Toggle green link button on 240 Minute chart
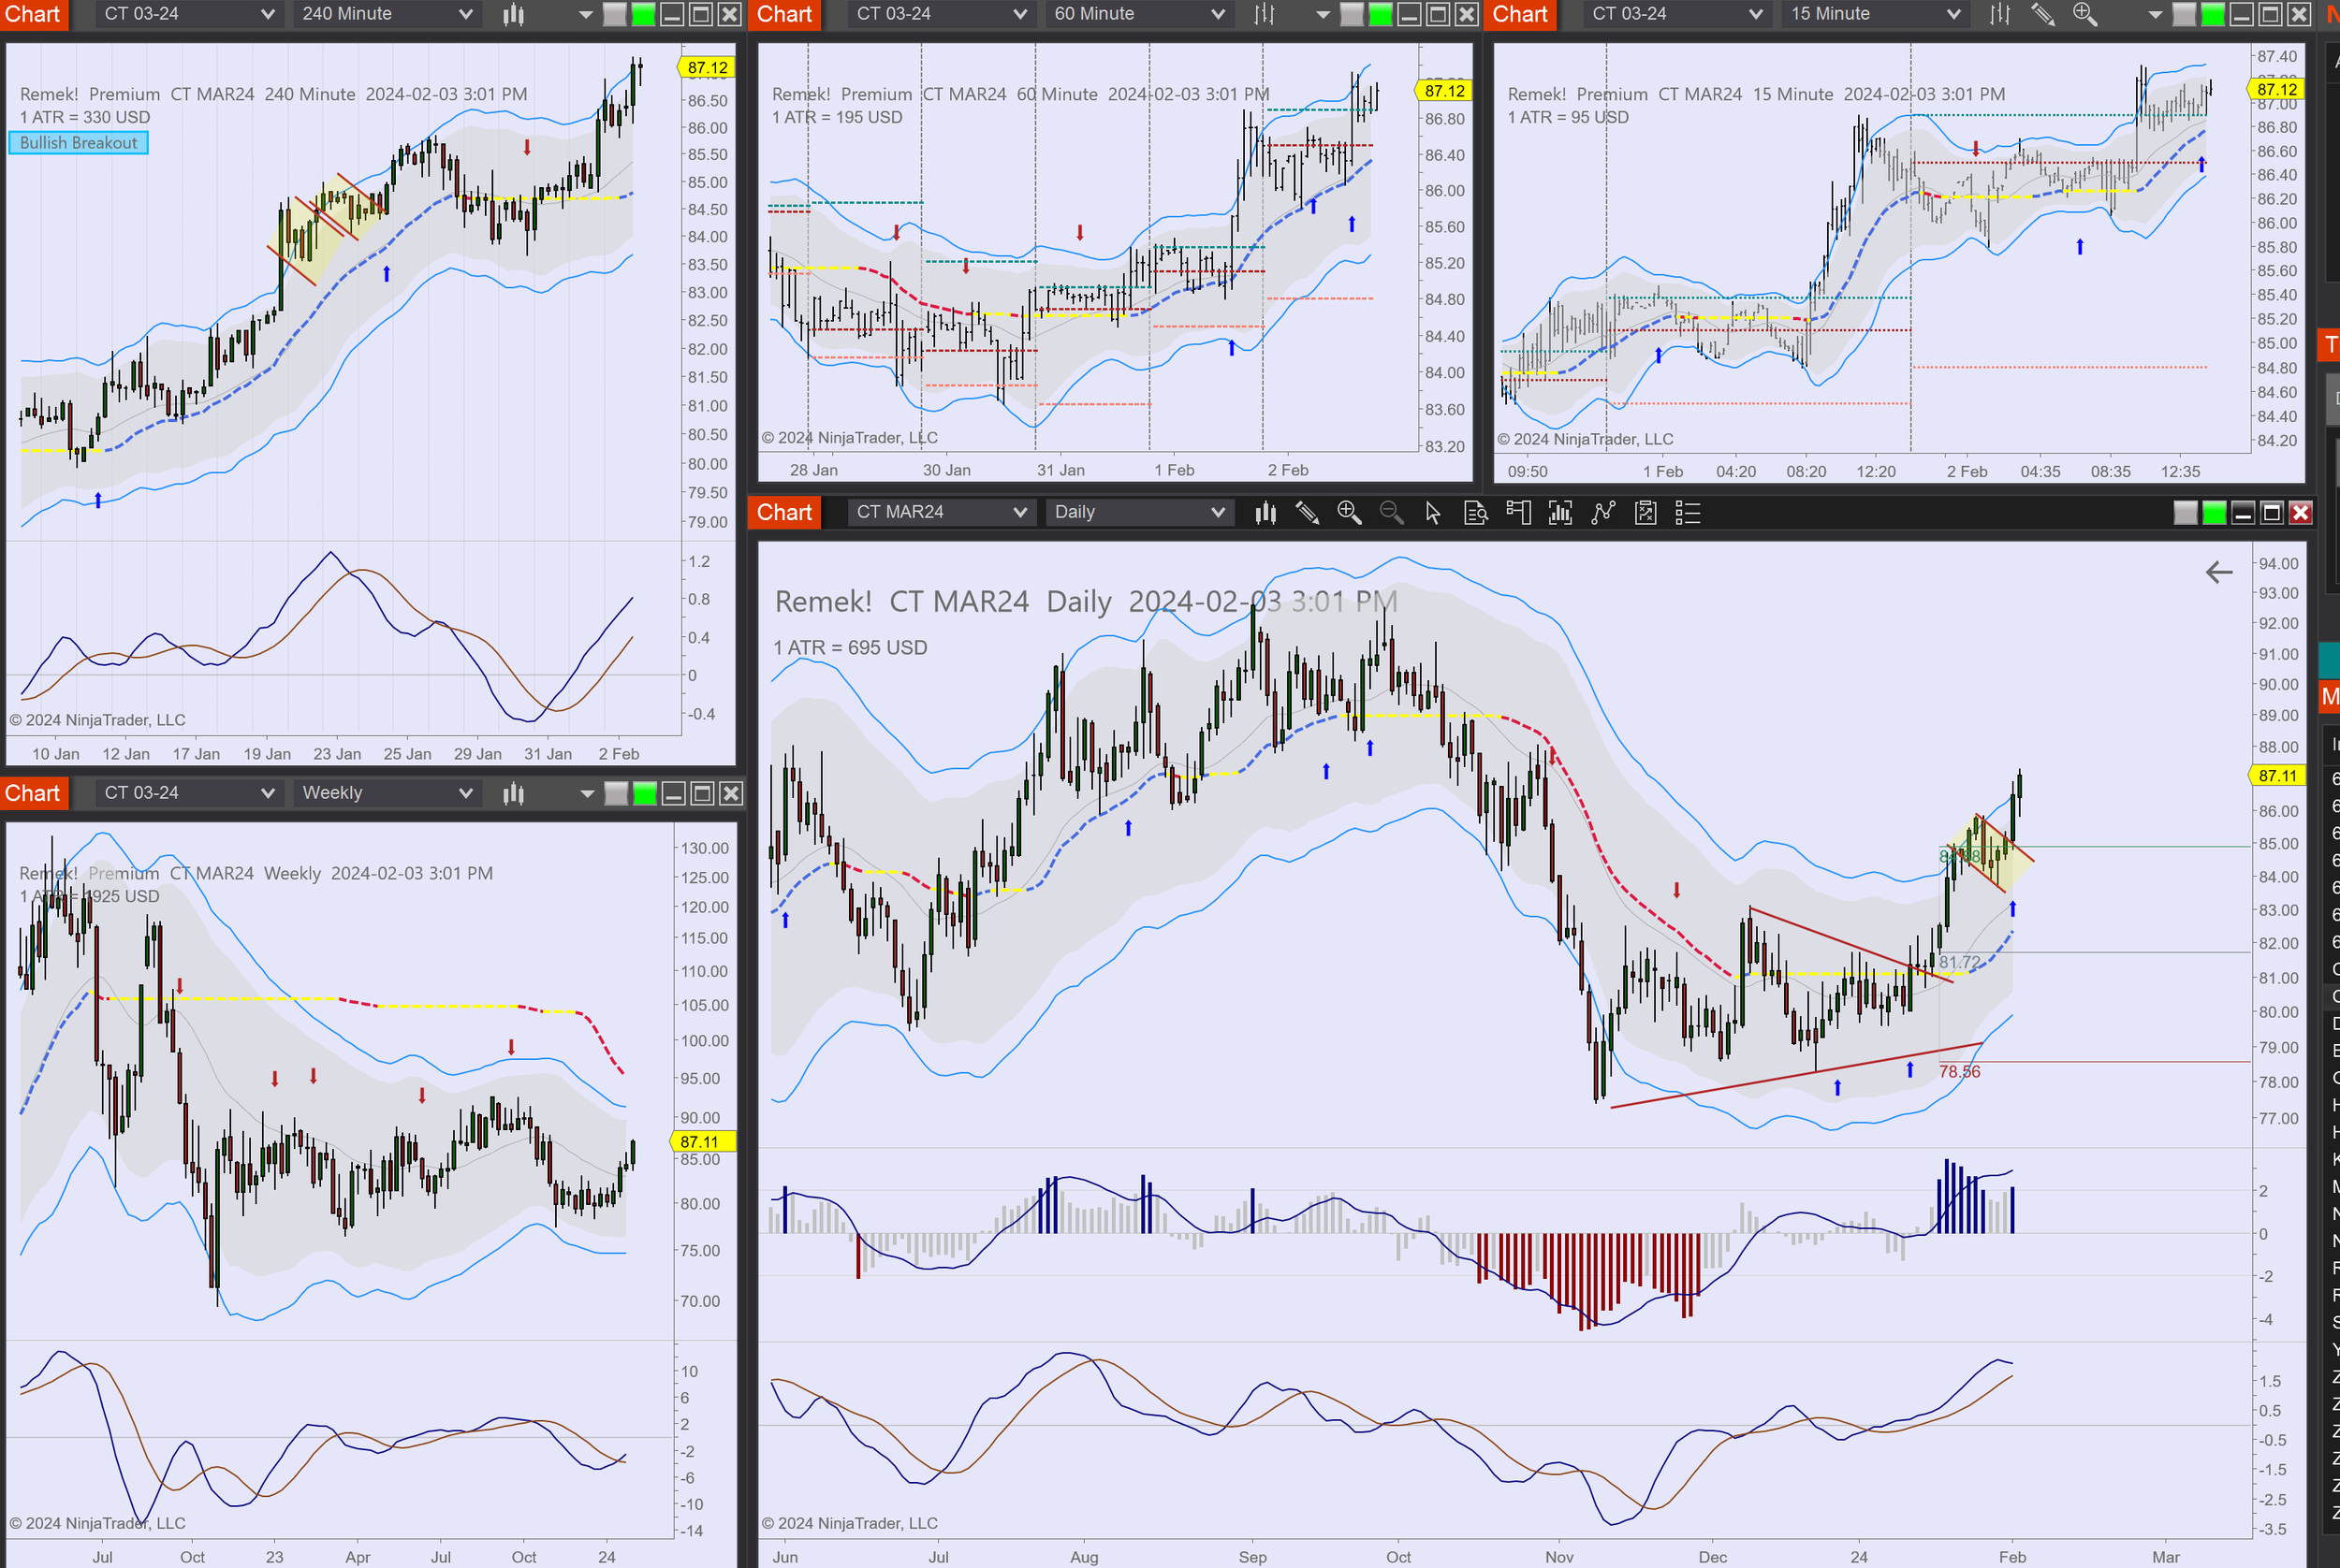This screenshot has width=2340, height=1568. (643, 14)
